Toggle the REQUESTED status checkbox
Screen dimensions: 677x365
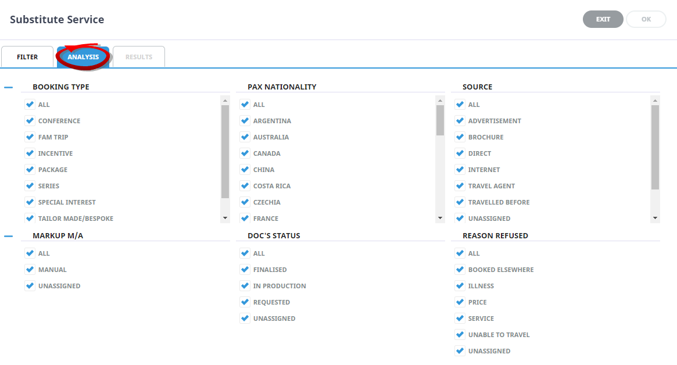(245, 302)
